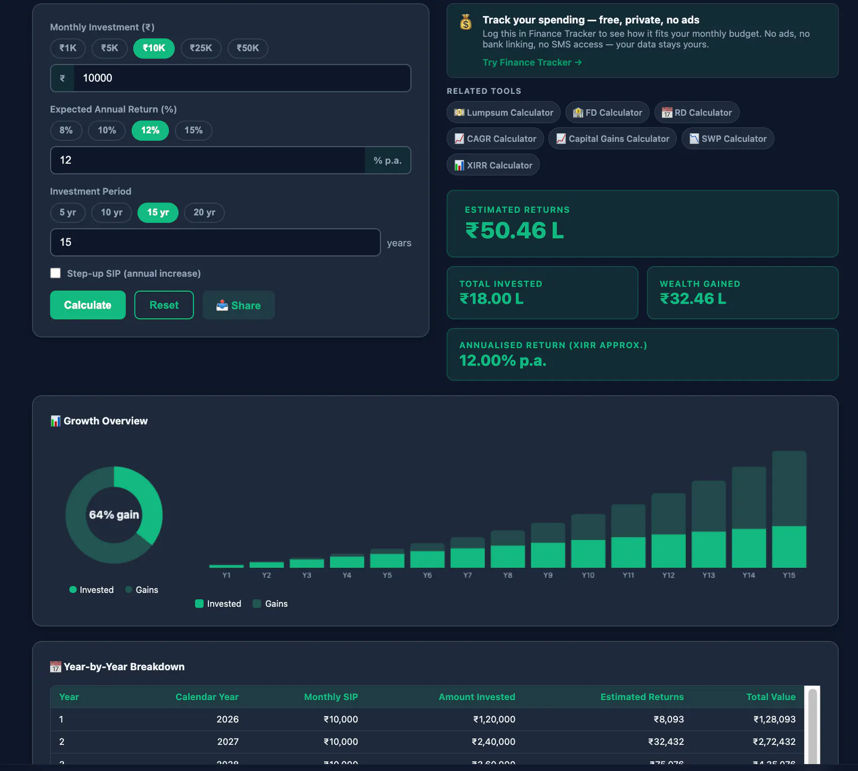Click the Estimated Returns column header
This screenshot has width=858, height=771.
(642, 697)
